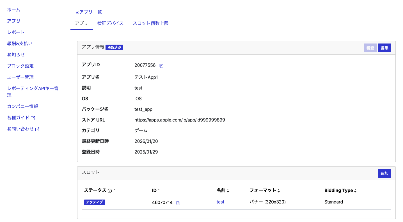Sort slots by ステータス column arrow
This screenshot has width=403, height=222.
(x=114, y=190)
